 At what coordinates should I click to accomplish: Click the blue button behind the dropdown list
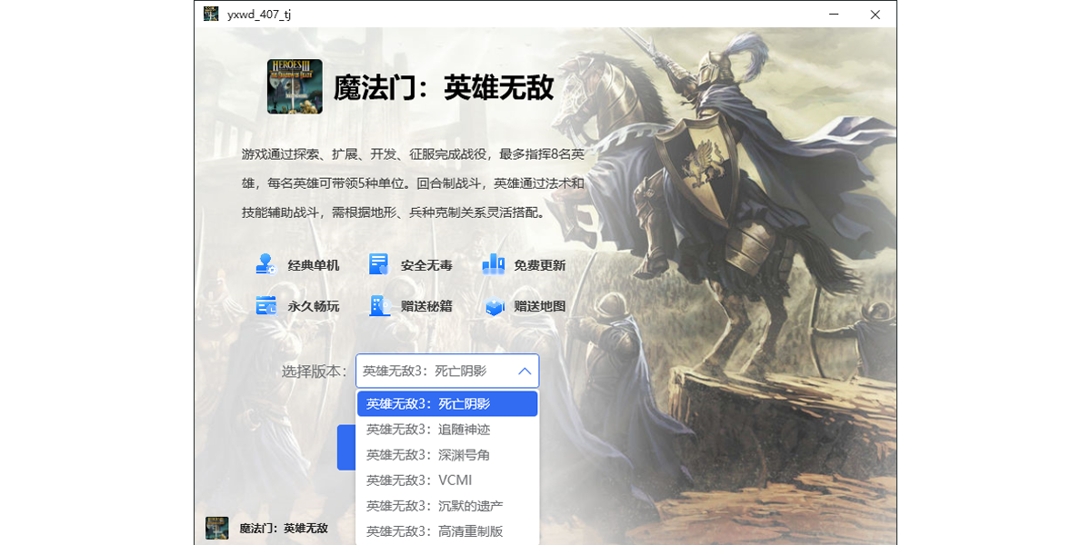tap(345, 447)
